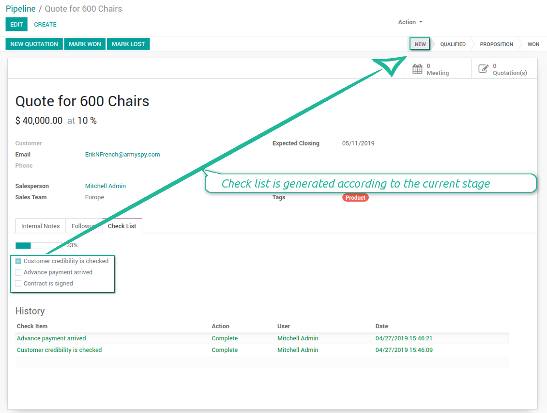
Task: Move the opportunity to Qualified stage
Action: click(x=453, y=45)
